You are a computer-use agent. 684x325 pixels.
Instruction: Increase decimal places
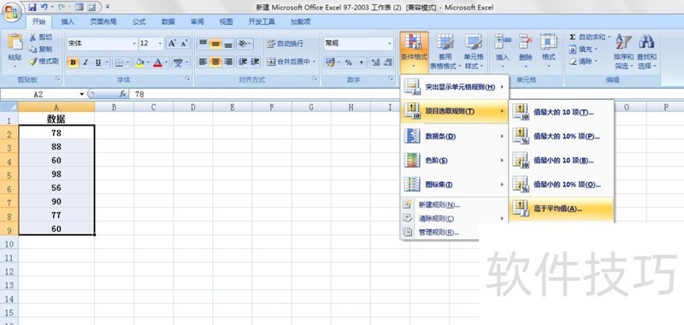click(x=375, y=62)
